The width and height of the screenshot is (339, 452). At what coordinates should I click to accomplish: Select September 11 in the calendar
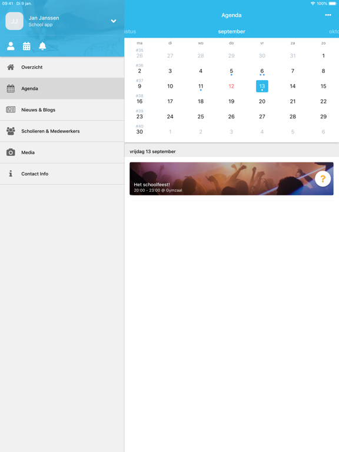[x=201, y=86]
